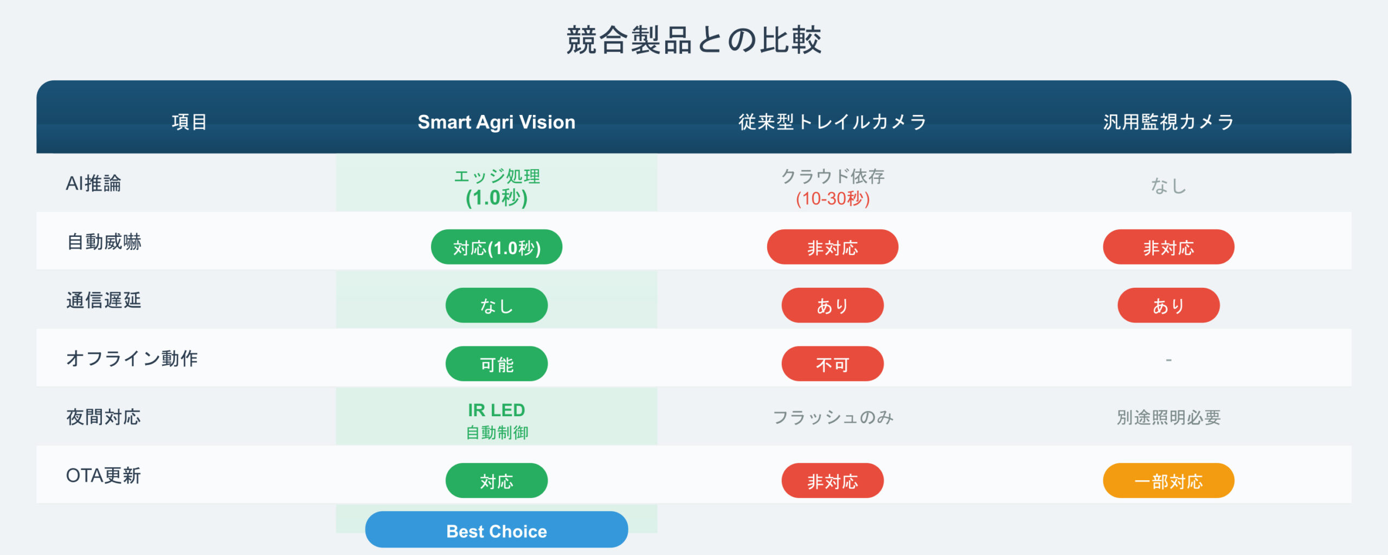Click the red 不可 badge
This screenshot has height=555, width=1388.
pos(832,364)
